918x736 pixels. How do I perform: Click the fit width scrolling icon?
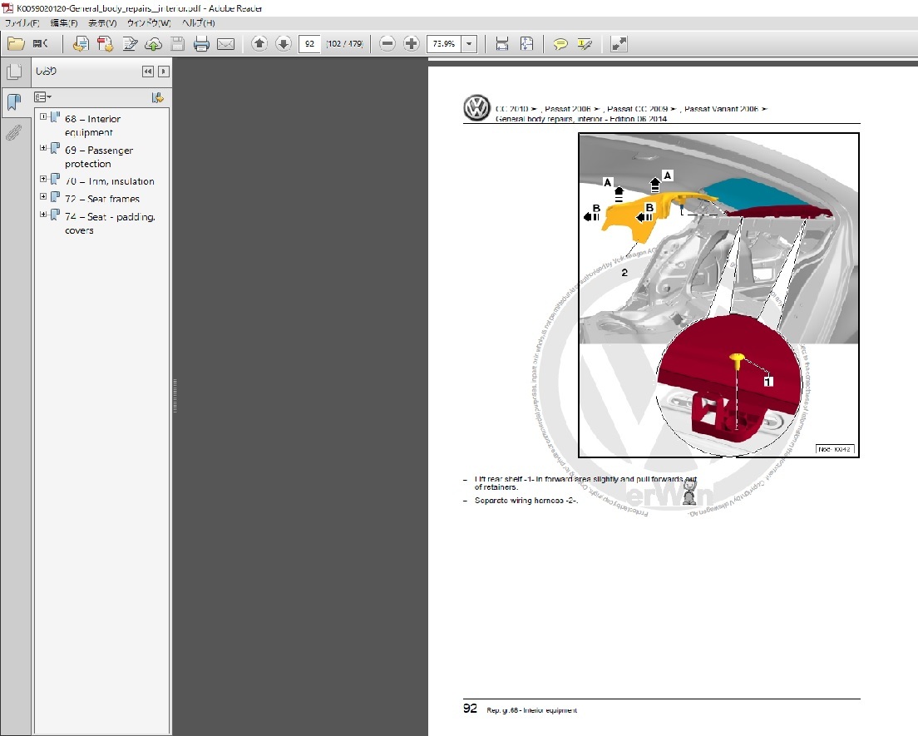[x=501, y=43]
